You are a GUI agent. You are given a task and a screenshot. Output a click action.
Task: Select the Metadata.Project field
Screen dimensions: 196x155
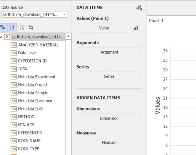[x=33, y=85]
